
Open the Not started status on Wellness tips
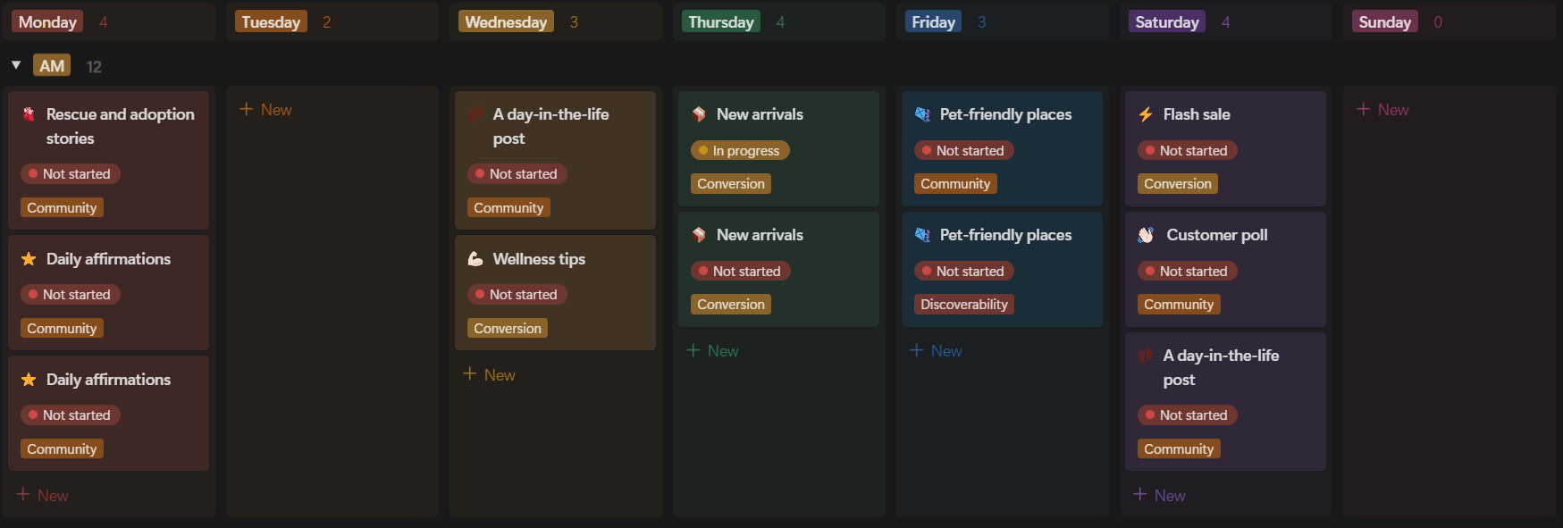click(517, 295)
